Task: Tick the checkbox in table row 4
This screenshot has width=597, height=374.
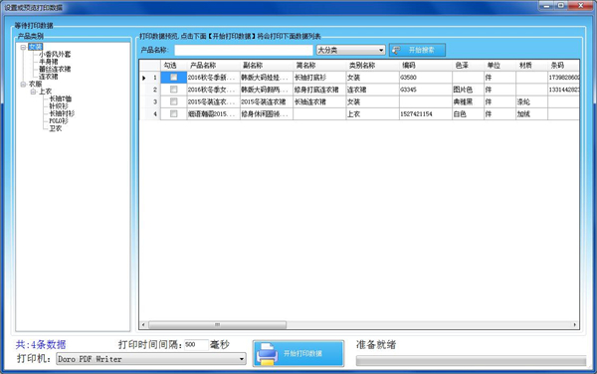Action: 173,113
